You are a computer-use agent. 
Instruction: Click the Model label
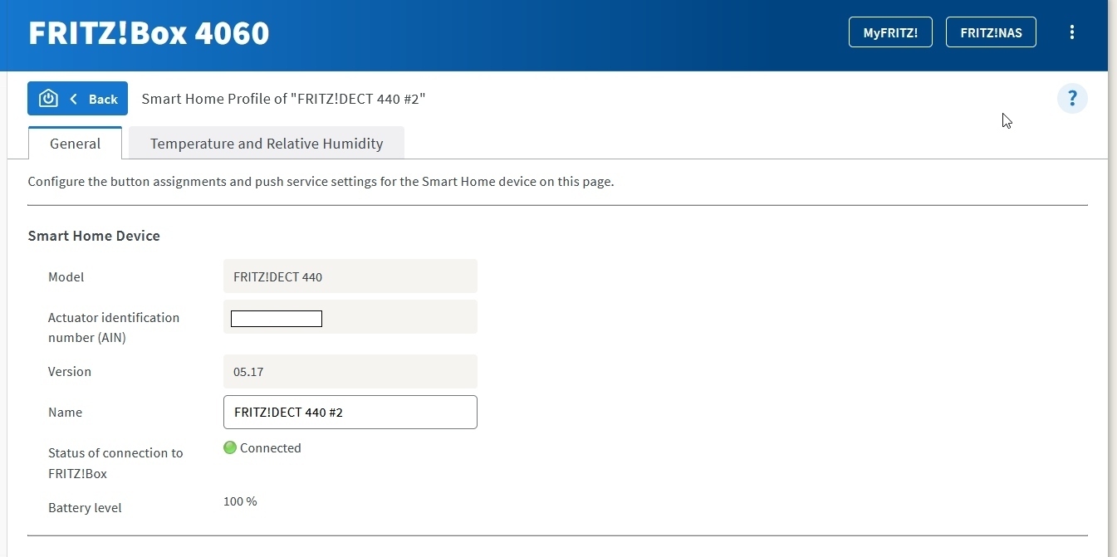[66, 276]
